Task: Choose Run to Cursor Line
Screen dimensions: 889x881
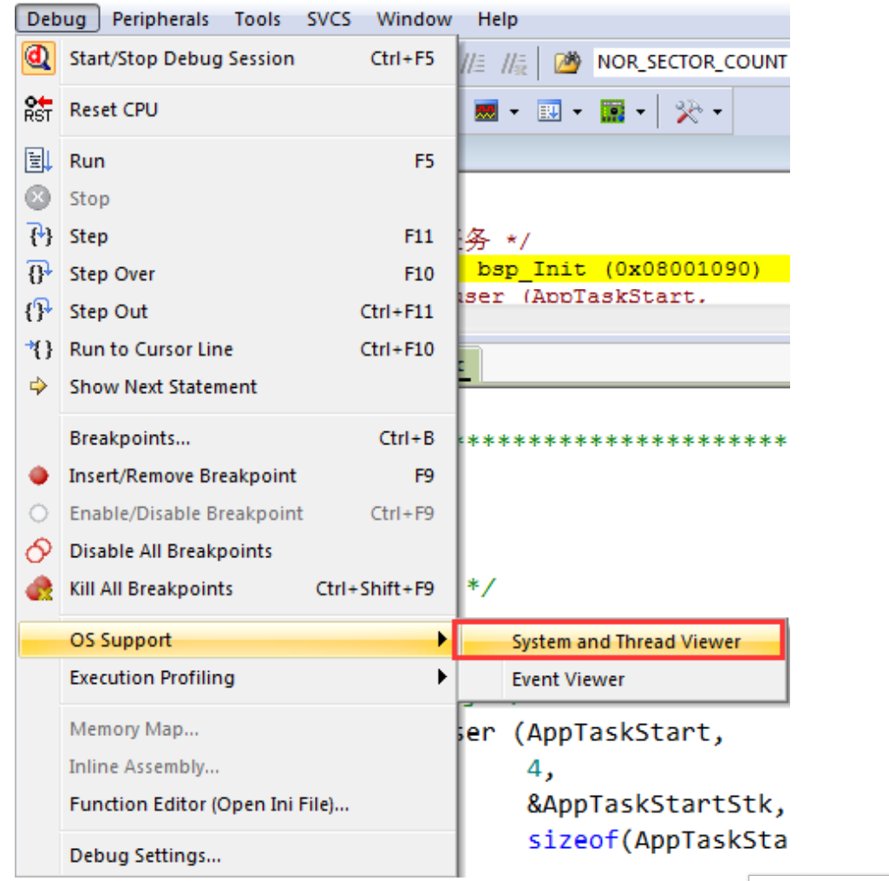Action: click(237, 349)
